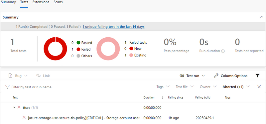Click the Bug document icon

pyautogui.click(x=10, y=76)
